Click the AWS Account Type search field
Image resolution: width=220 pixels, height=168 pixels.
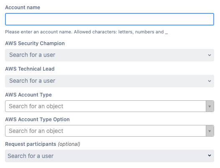click(x=105, y=106)
